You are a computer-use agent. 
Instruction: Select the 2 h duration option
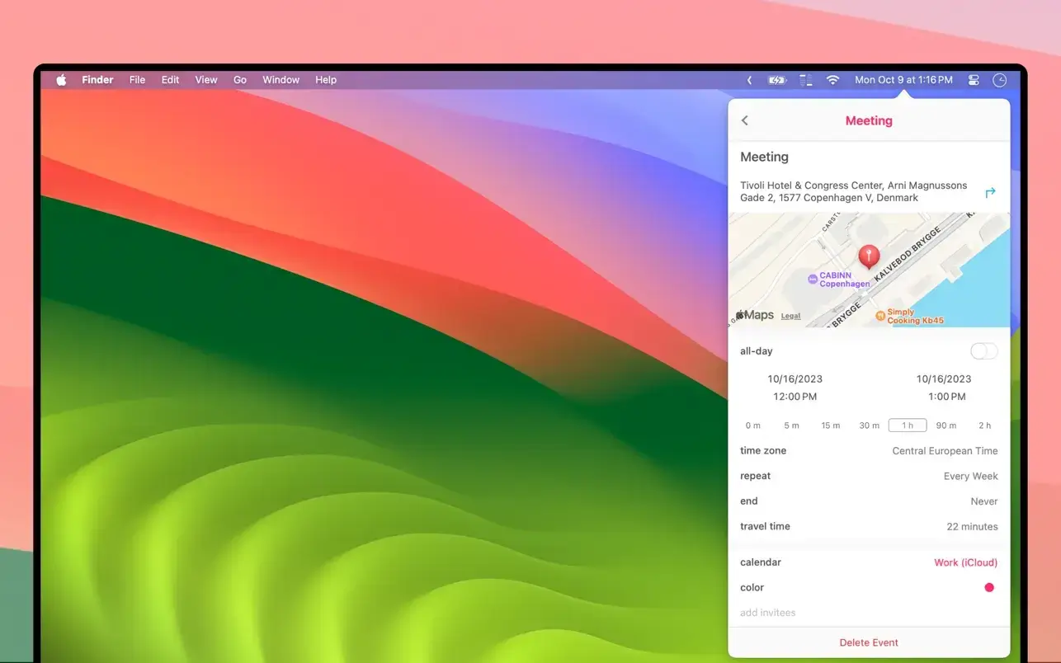point(984,425)
